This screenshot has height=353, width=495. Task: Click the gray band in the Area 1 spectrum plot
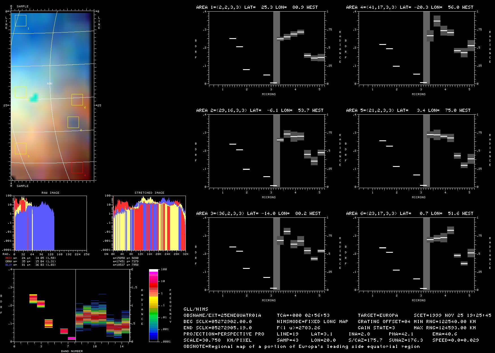(277, 48)
